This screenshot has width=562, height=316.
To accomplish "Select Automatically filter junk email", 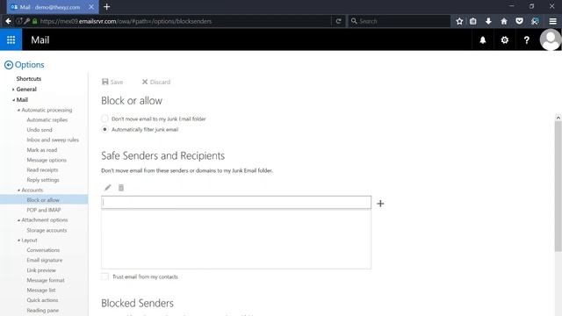I will click(x=104, y=129).
